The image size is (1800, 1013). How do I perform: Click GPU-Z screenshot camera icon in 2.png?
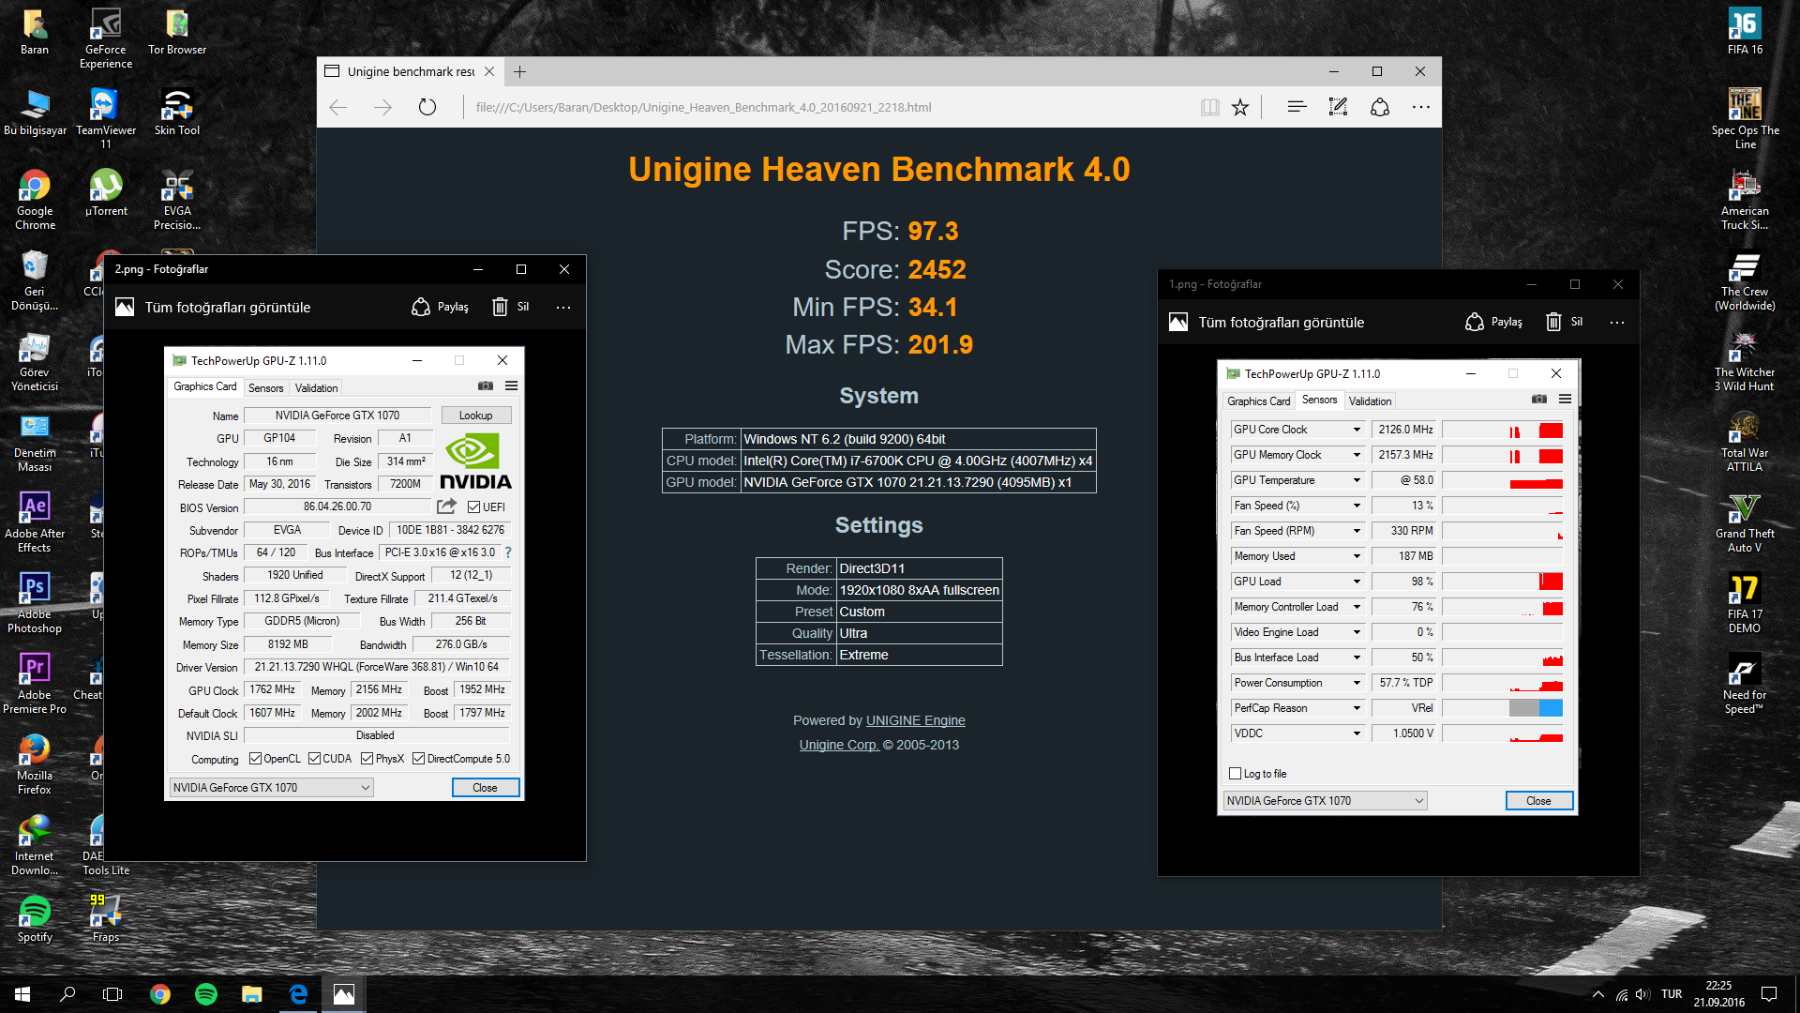(x=485, y=386)
